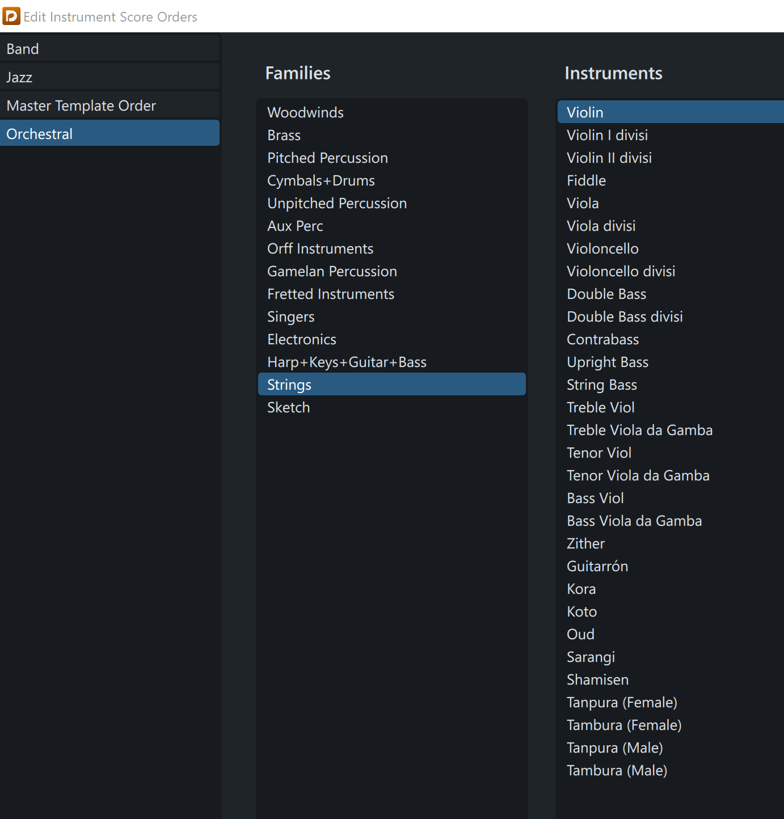The image size is (784, 819).
Task: Select the Cymbals+Drums family
Action: 321,181
